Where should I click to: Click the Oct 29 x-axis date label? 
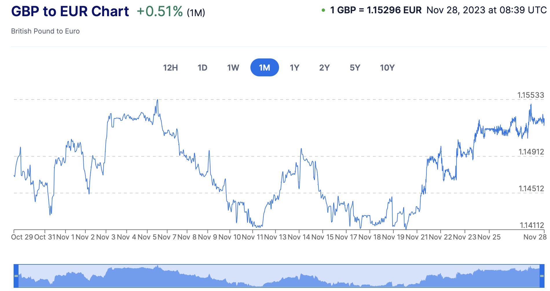pyautogui.click(x=22, y=237)
